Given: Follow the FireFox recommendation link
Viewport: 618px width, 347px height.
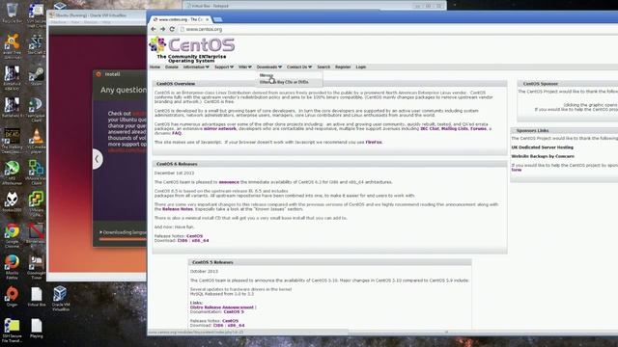Looking at the screenshot, I should (x=374, y=142).
